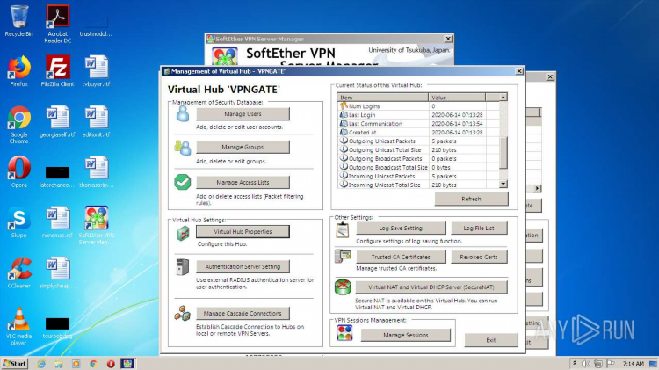Open Virtual Hub Properties
The height and width of the screenshot is (370, 659).
point(243,232)
